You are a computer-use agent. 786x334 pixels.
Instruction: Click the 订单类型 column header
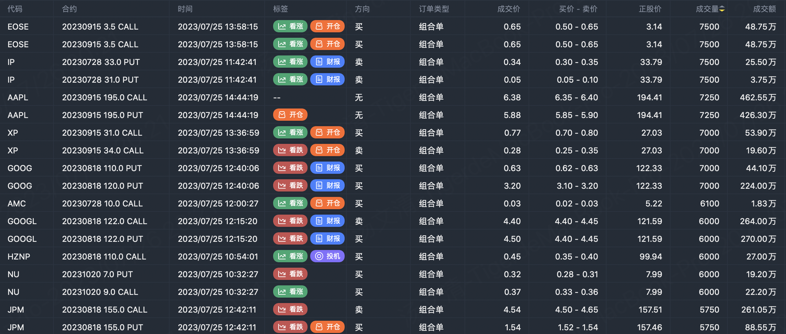pos(434,9)
